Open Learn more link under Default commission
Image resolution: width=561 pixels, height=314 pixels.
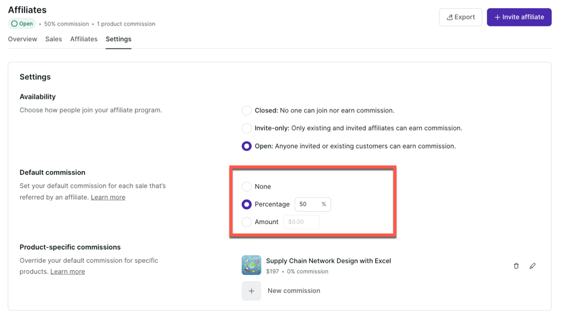coord(108,197)
